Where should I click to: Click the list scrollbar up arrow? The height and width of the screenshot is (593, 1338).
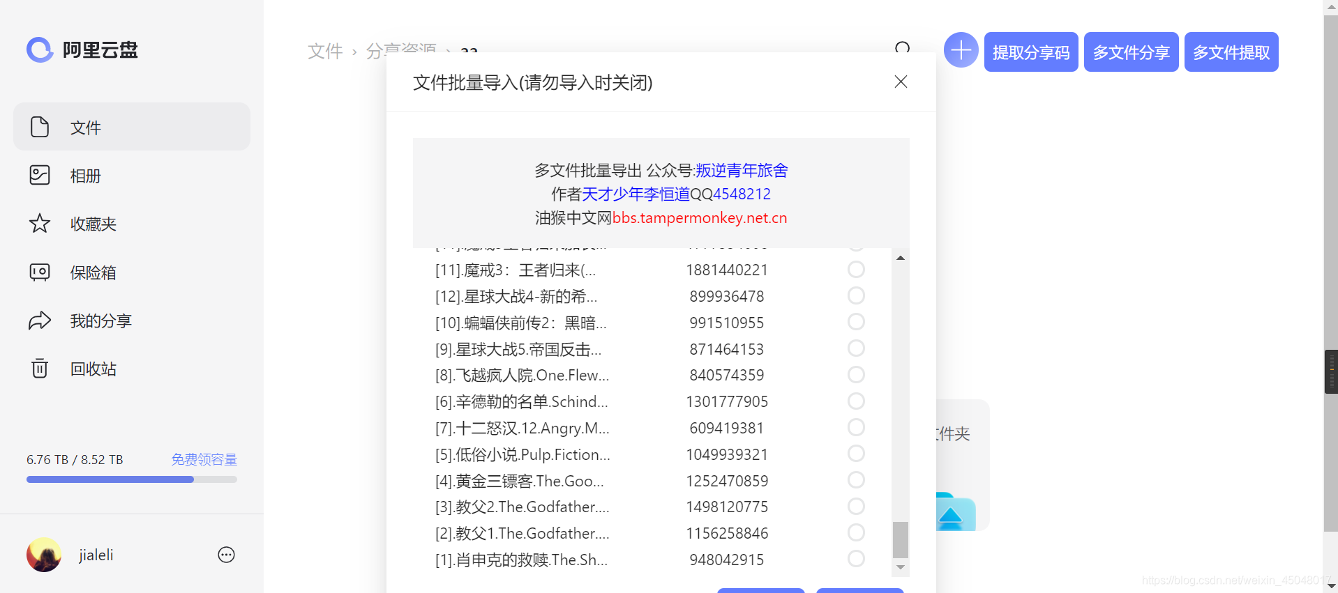(901, 258)
